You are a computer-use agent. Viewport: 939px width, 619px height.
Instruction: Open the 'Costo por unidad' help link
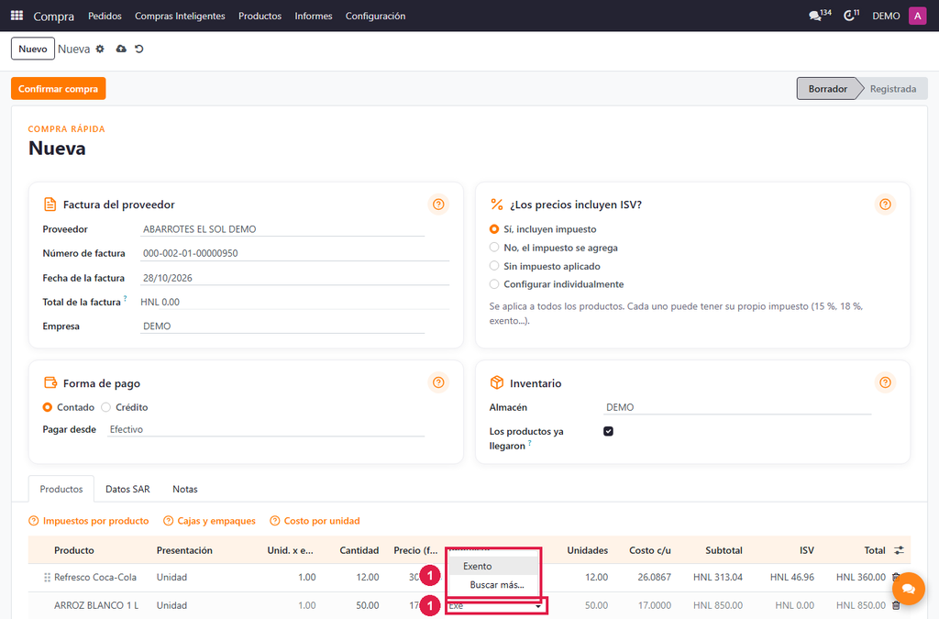[x=315, y=521]
